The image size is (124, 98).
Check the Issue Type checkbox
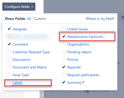(9, 75)
